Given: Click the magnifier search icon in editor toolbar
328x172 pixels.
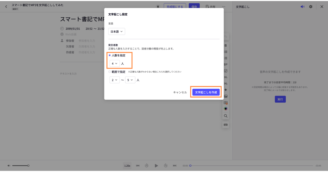Looking at the screenshot, I should click(226, 116).
